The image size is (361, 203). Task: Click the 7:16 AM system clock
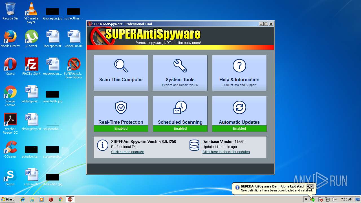pos(347,199)
